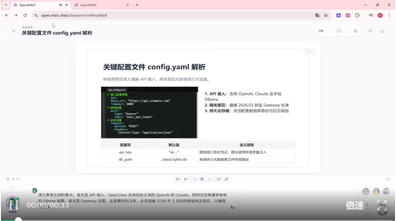Toggle the microphone button

[x=368, y=205]
